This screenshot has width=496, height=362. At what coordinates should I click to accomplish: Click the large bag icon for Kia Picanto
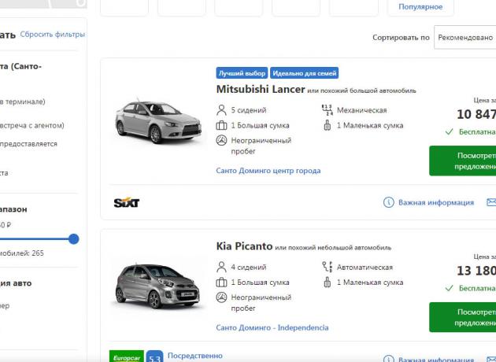click(x=221, y=283)
